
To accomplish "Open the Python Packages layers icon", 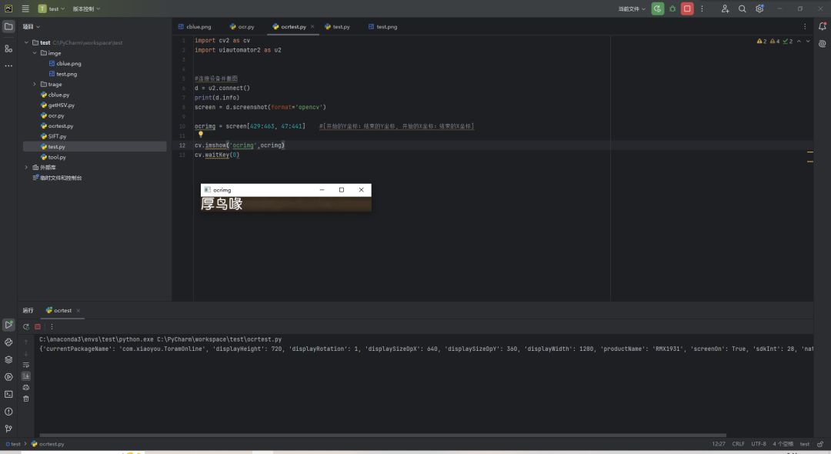I will (8, 359).
